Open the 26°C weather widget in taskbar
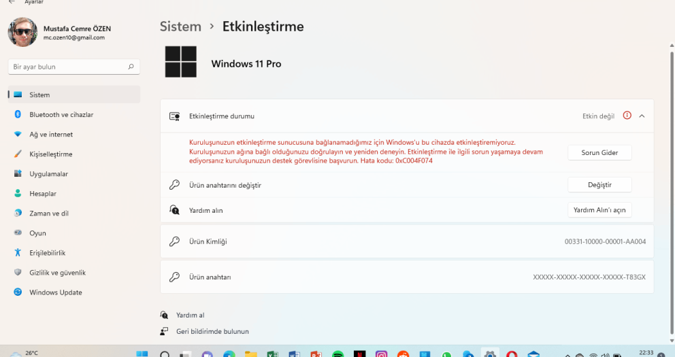675x357 pixels. [24, 354]
